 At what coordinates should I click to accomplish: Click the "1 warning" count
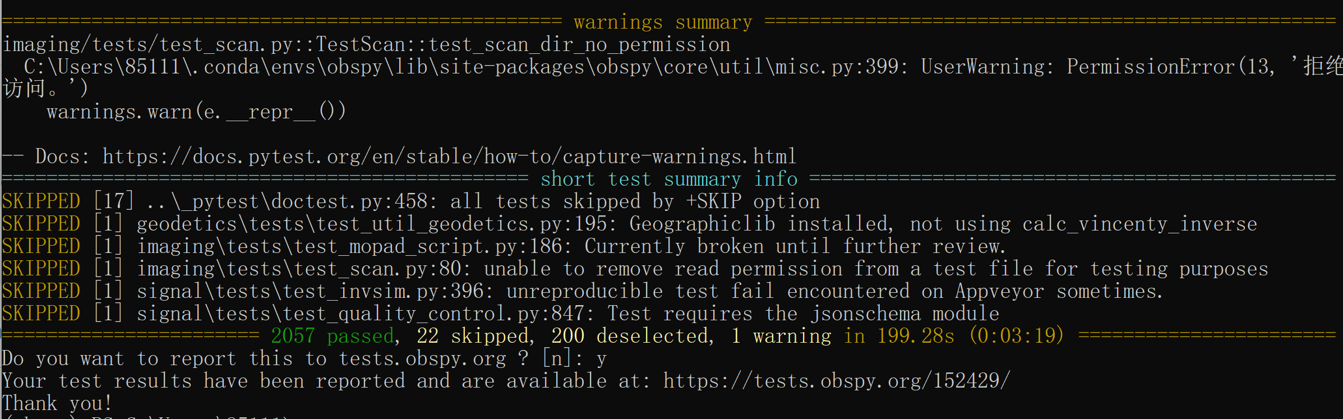pos(781,336)
